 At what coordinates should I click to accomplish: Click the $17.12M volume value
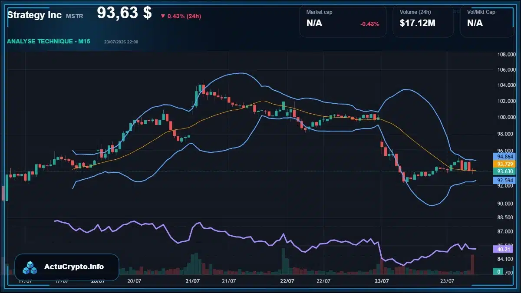pos(418,23)
